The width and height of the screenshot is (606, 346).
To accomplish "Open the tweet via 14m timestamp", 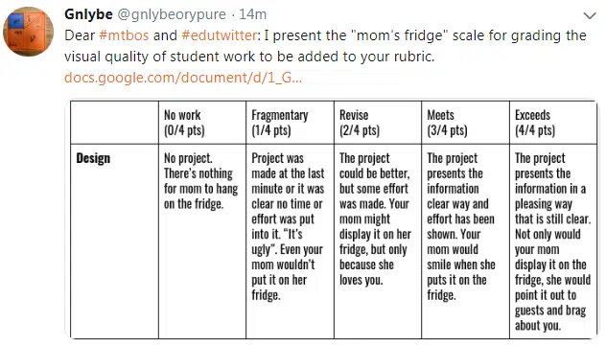I will 253,14.
